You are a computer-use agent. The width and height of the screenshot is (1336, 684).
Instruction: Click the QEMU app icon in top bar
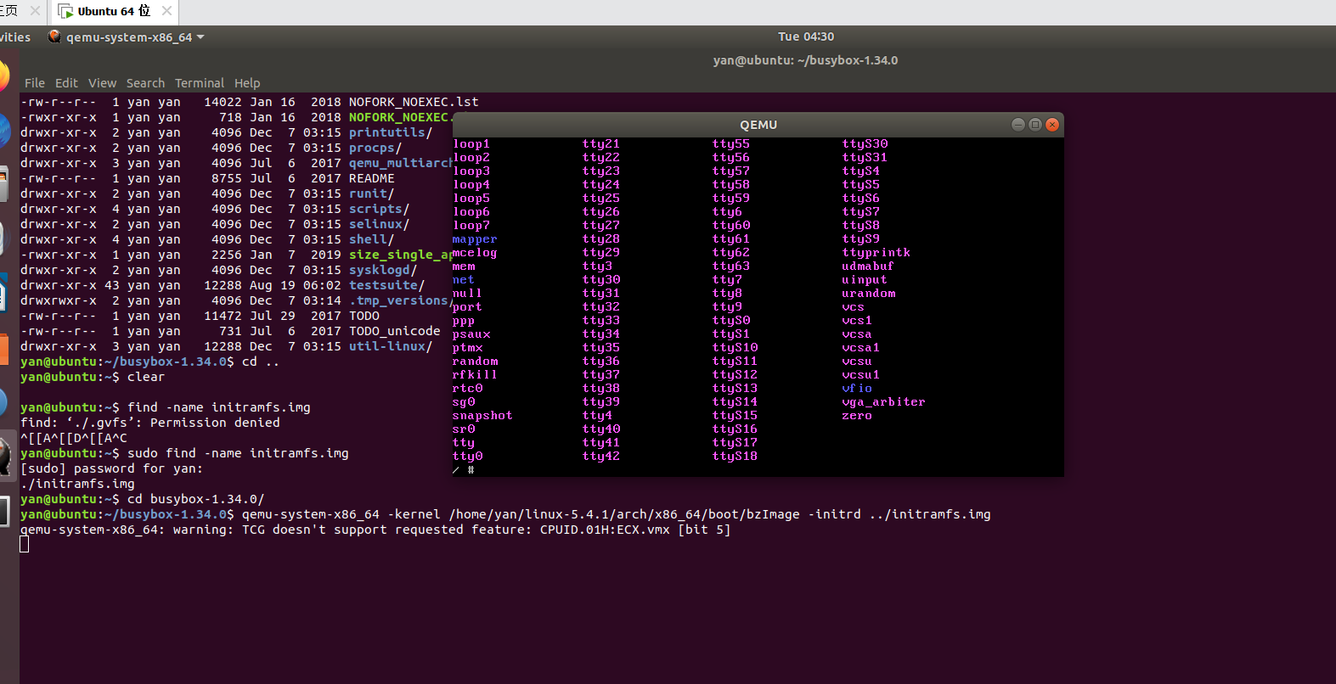click(x=55, y=36)
